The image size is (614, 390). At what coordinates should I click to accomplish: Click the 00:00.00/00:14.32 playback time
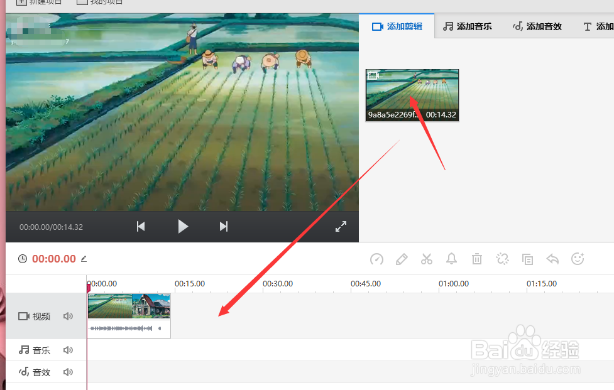click(52, 227)
